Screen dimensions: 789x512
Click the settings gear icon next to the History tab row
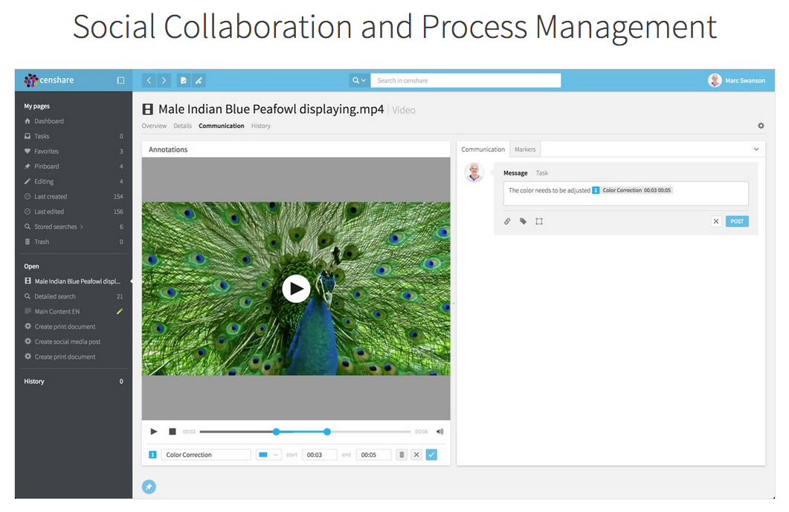(x=761, y=126)
